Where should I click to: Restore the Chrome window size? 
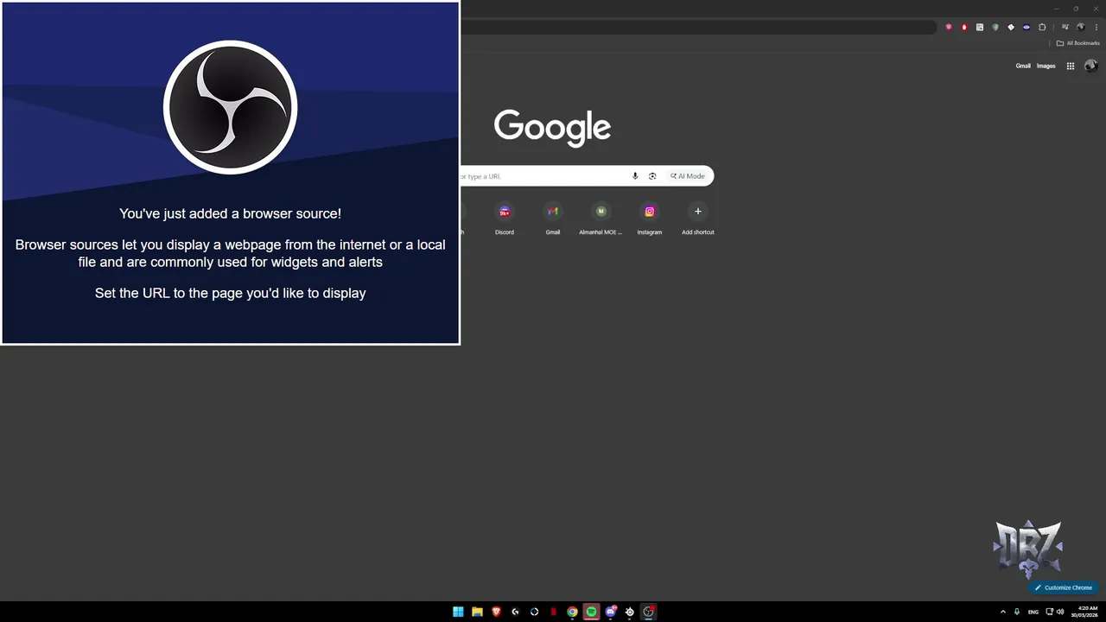click(x=1076, y=9)
